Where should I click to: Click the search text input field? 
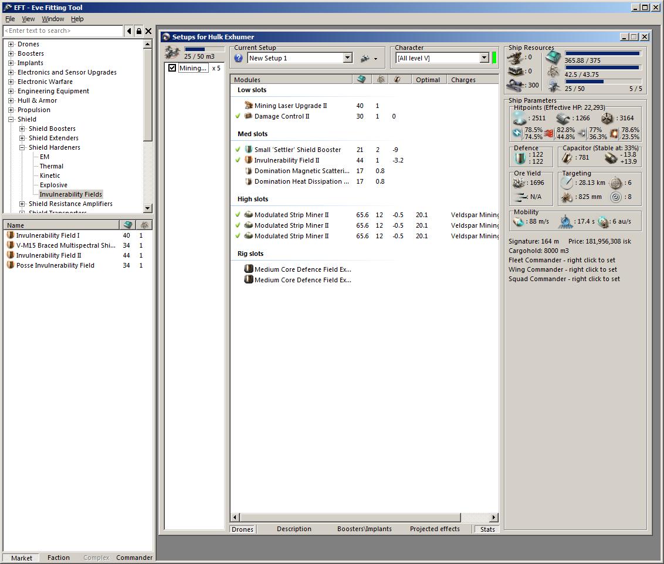(63, 31)
